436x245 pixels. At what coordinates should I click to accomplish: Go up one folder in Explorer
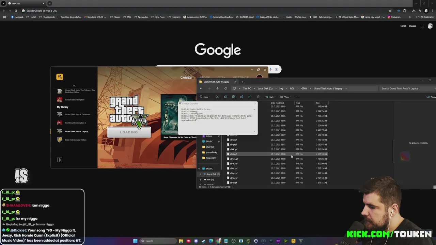click(217, 88)
